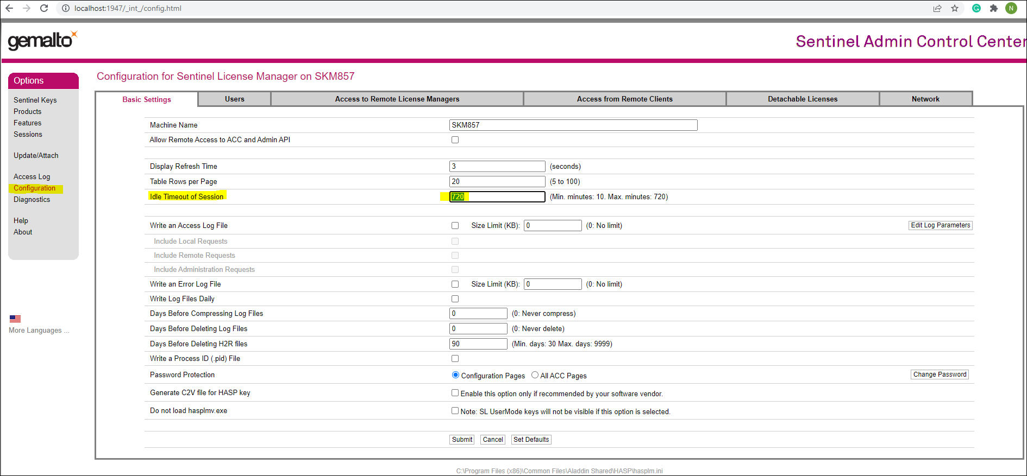The height and width of the screenshot is (476, 1027).
Task: Click the US flag language icon
Action: click(x=15, y=319)
